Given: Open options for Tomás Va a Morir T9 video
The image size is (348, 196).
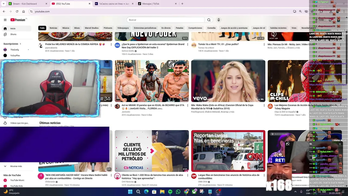Looking at the screenshot, I should point(264,44).
